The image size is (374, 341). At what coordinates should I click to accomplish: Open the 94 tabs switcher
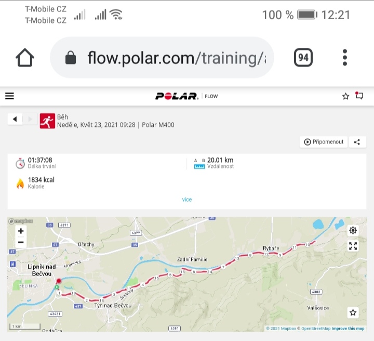click(303, 58)
